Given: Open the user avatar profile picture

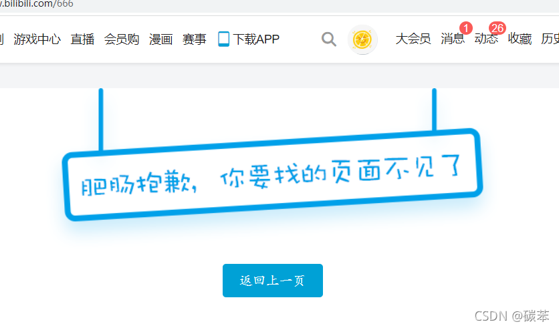Looking at the screenshot, I should 362,39.
